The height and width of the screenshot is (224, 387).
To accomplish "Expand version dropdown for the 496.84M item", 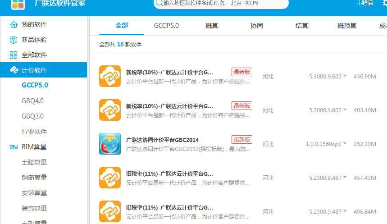I will tap(345, 211).
